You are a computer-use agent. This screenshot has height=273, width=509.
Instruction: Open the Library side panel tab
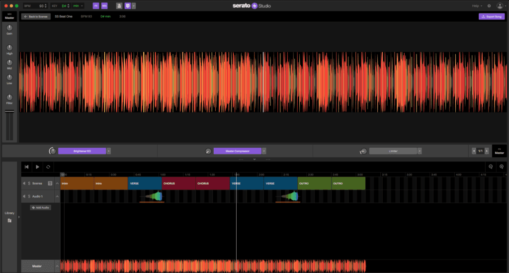[9, 216]
